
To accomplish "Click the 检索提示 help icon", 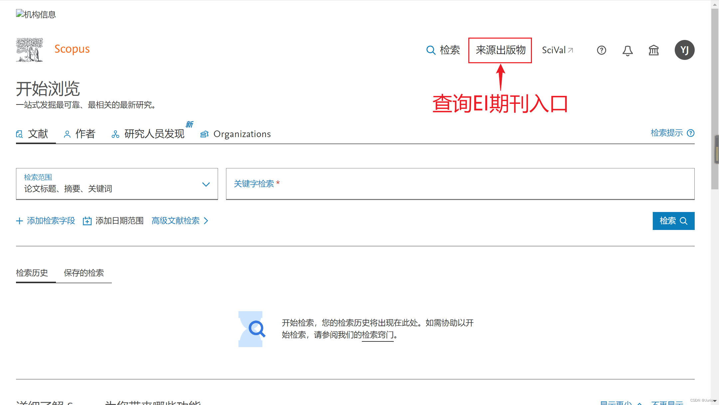I will tap(691, 133).
